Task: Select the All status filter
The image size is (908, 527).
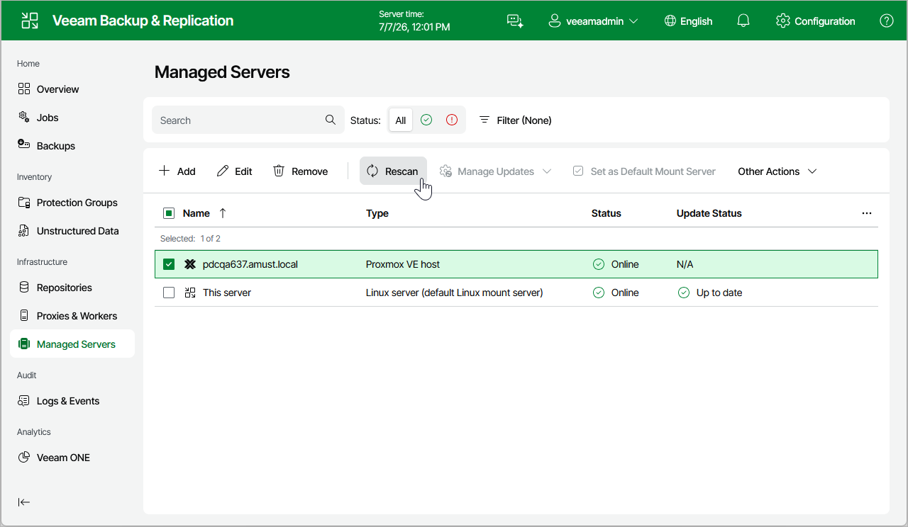Action: tap(401, 120)
